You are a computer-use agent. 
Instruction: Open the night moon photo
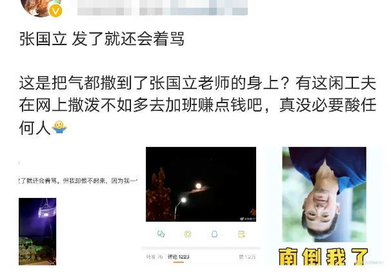click(x=201, y=184)
